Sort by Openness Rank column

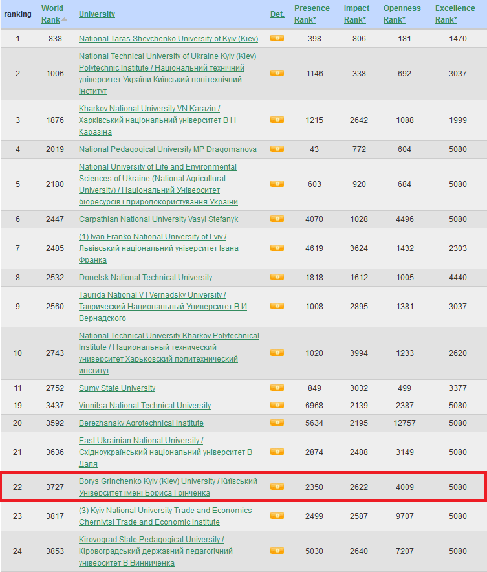[402, 14]
